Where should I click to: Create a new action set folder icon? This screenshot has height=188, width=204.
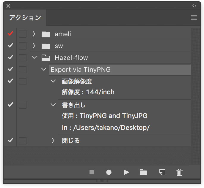[x=143, y=172]
